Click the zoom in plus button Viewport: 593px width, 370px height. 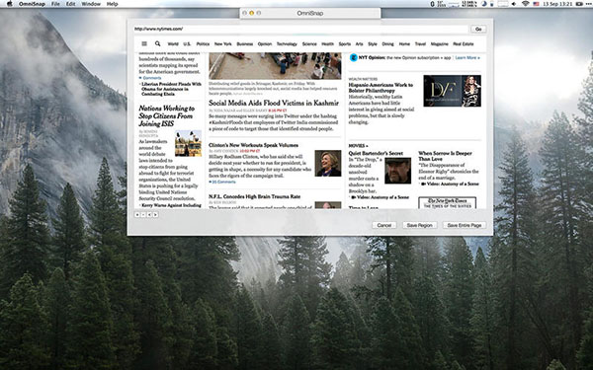pos(137,214)
